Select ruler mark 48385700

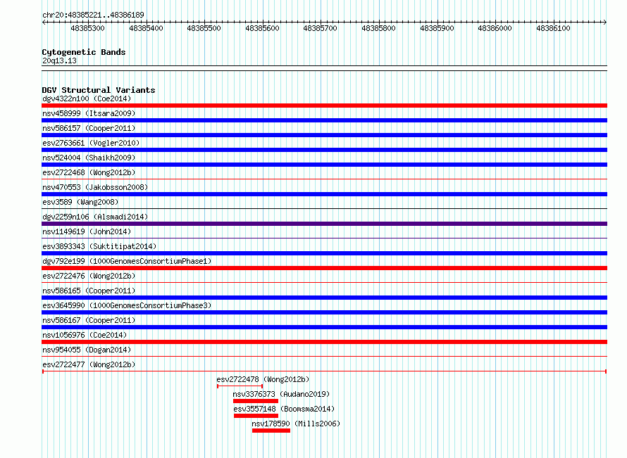[x=321, y=28]
